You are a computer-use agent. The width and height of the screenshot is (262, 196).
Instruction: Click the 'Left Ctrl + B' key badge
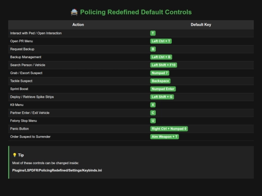161,57
